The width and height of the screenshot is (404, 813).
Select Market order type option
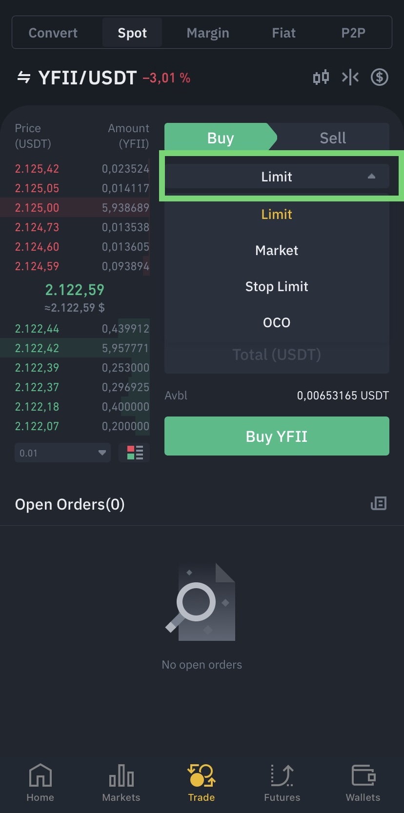(277, 250)
